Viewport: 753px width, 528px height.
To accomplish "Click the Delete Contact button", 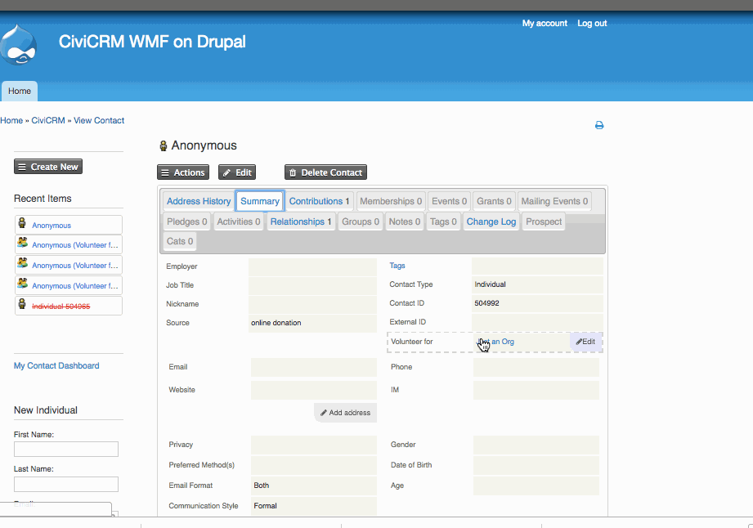I will coord(325,172).
